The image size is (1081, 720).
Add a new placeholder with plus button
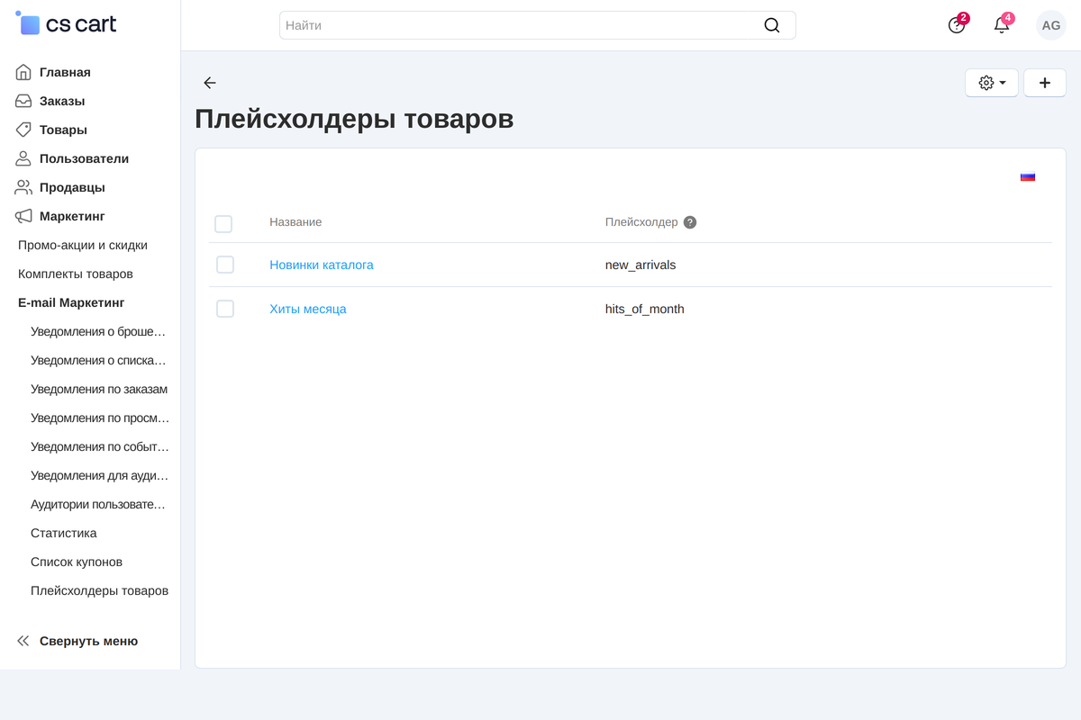point(1045,83)
